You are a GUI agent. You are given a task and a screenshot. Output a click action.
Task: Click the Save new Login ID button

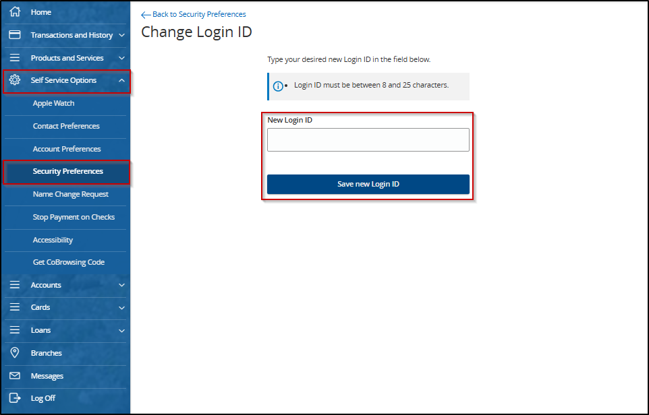368,184
